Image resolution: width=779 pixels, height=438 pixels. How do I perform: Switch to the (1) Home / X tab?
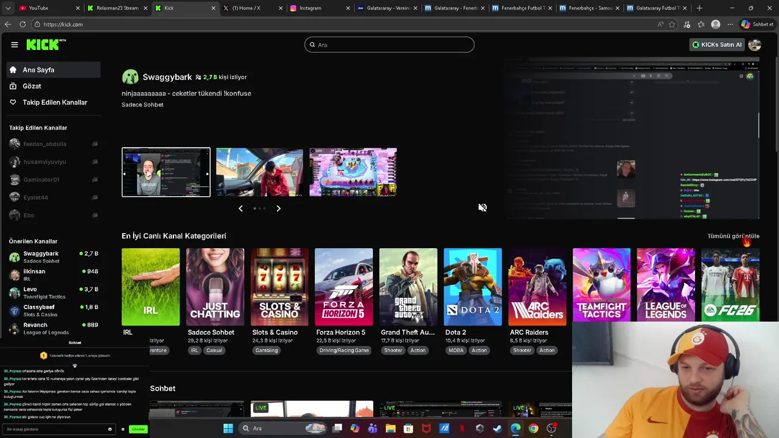click(x=251, y=8)
